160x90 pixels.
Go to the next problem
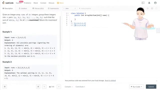point(59,87)
